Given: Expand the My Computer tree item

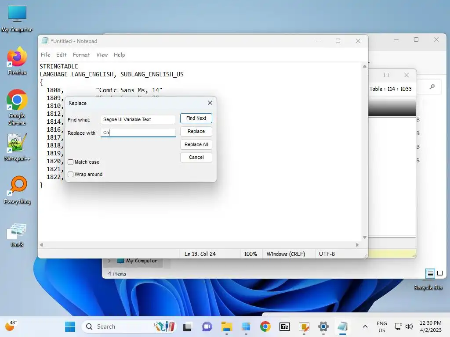Looking at the screenshot, I should coord(109,261).
